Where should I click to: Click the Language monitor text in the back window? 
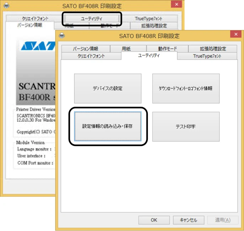[x=34, y=149]
